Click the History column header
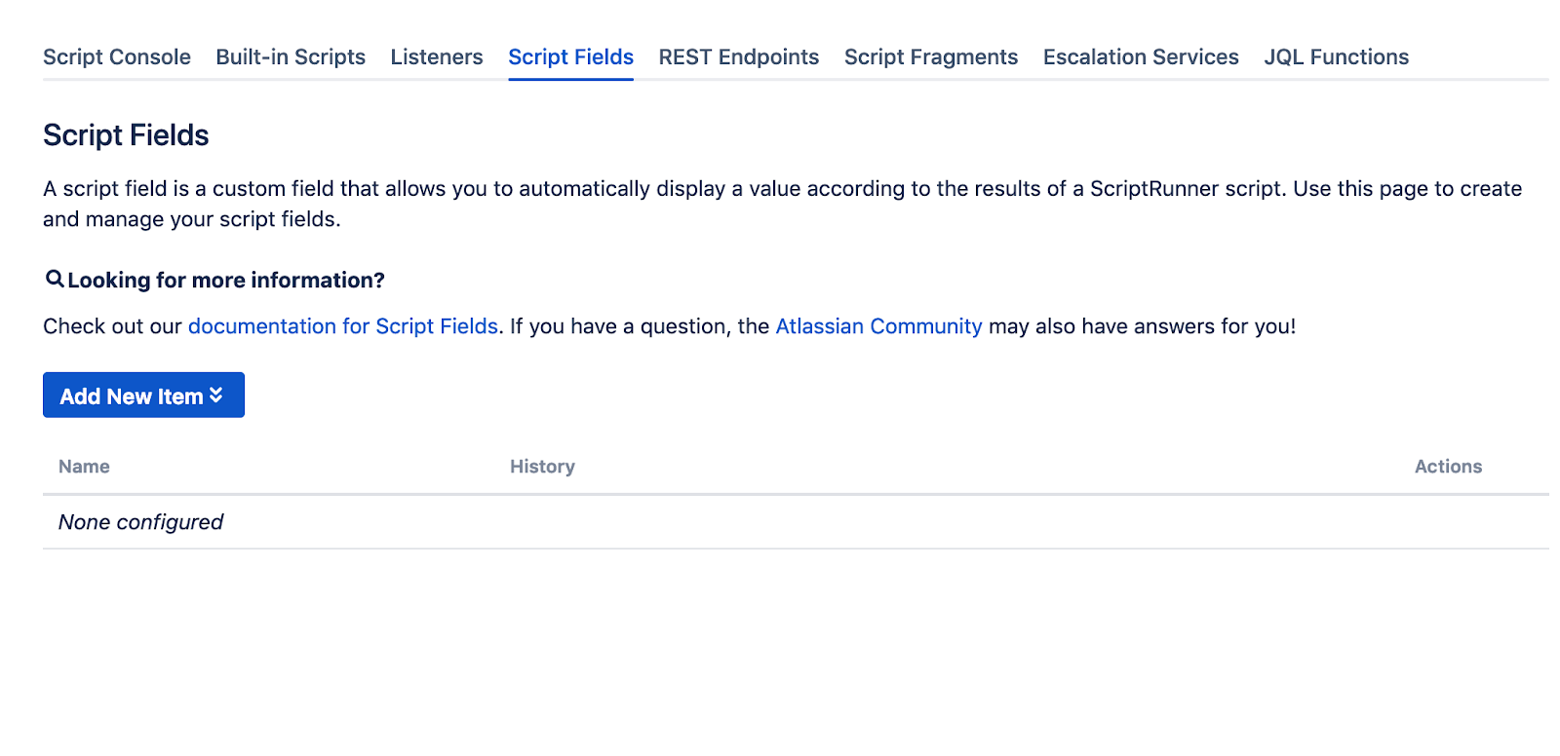1560x756 pixels. coord(542,467)
